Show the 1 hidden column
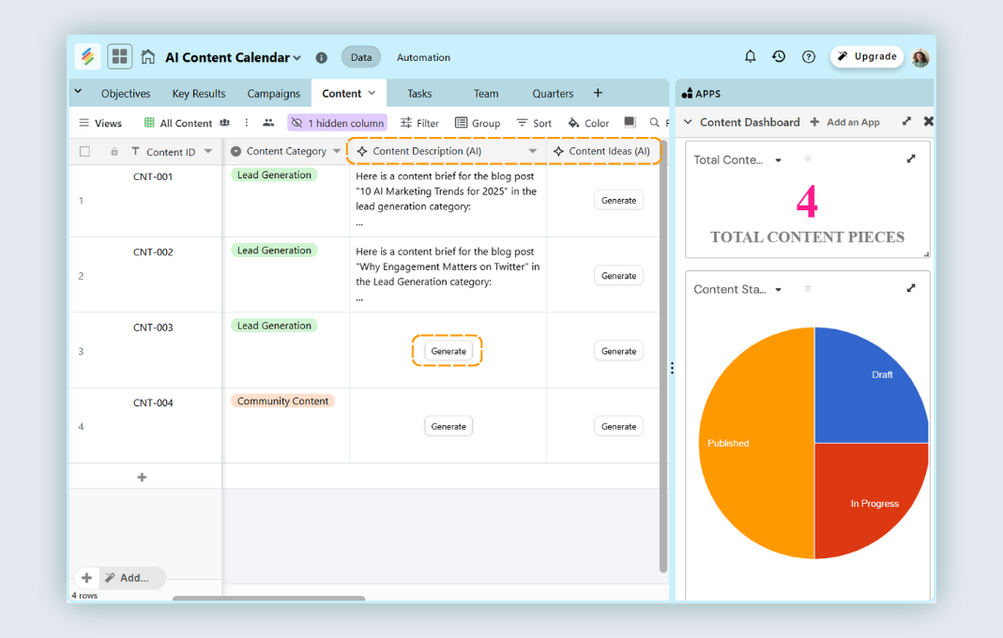Screen dimensions: 1003x638 tap(337, 123)
